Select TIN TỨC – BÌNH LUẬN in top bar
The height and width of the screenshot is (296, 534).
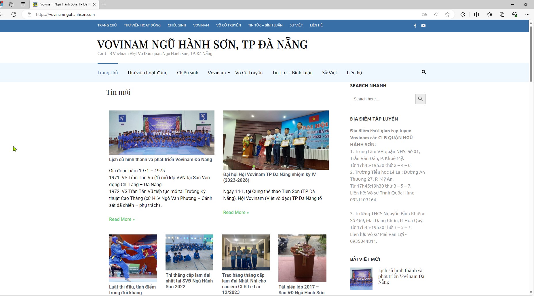[265, 25]
